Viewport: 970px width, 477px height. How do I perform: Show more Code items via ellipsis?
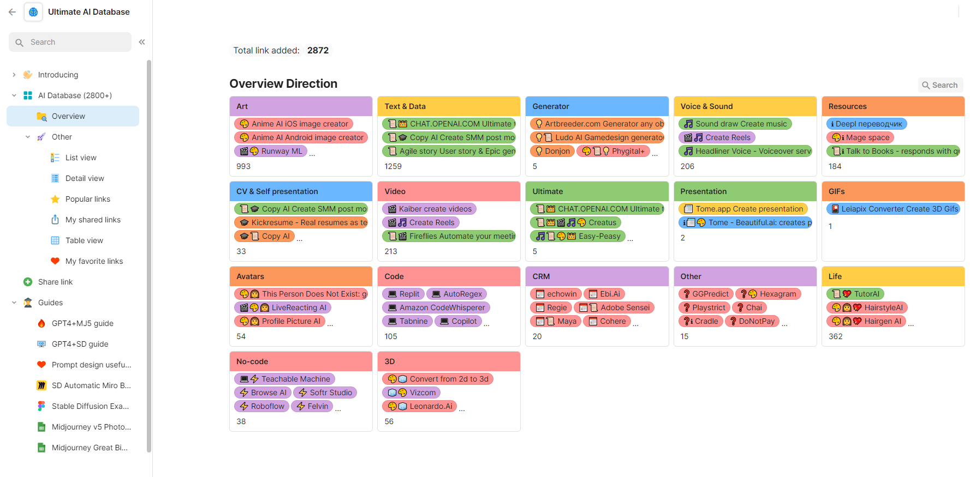point(486,325)
